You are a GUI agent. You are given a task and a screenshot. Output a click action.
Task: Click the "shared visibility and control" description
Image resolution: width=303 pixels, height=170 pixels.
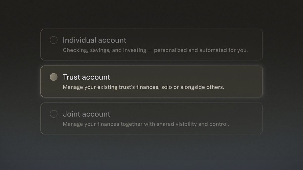tap(193, 124)
